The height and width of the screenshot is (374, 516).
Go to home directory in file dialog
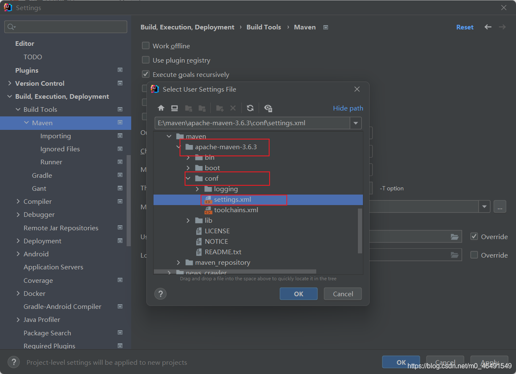coord(161,108)
